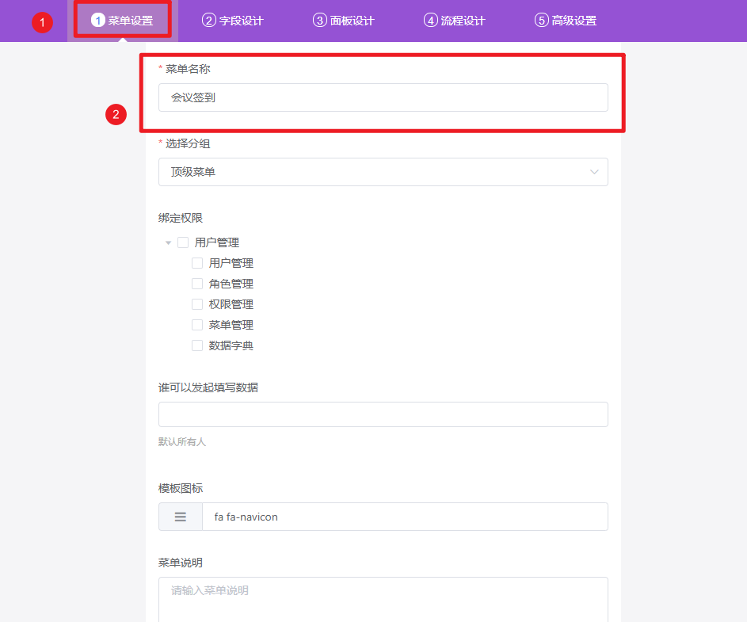Click the 默认所有人 hint text
Viewport: 747px width, 622px height.
[182, 442]
